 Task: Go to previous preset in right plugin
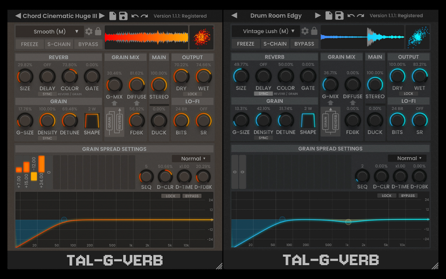click(x=234, y=15)
